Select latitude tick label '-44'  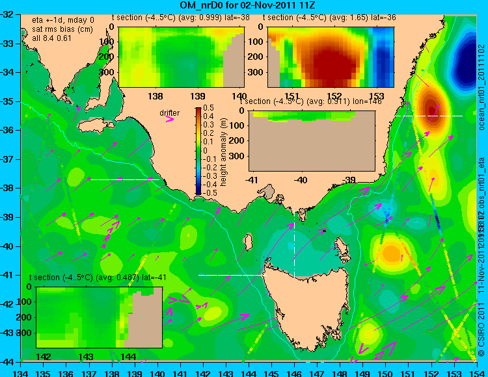coord(7,362)
